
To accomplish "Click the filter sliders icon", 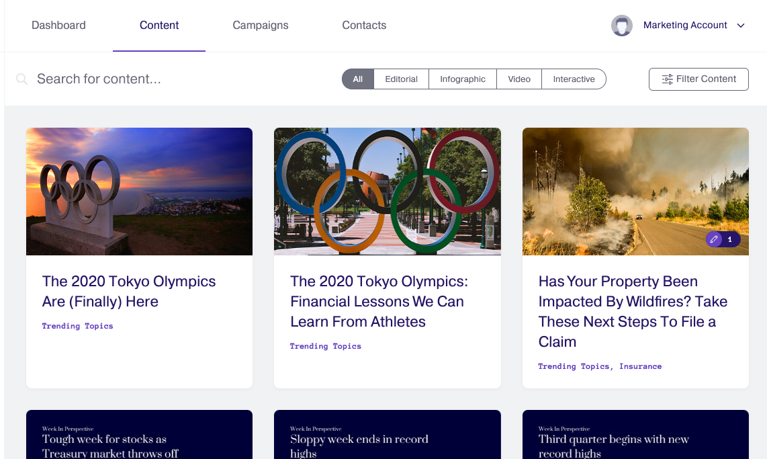I will pyautogui.click(x=667, y=79).
